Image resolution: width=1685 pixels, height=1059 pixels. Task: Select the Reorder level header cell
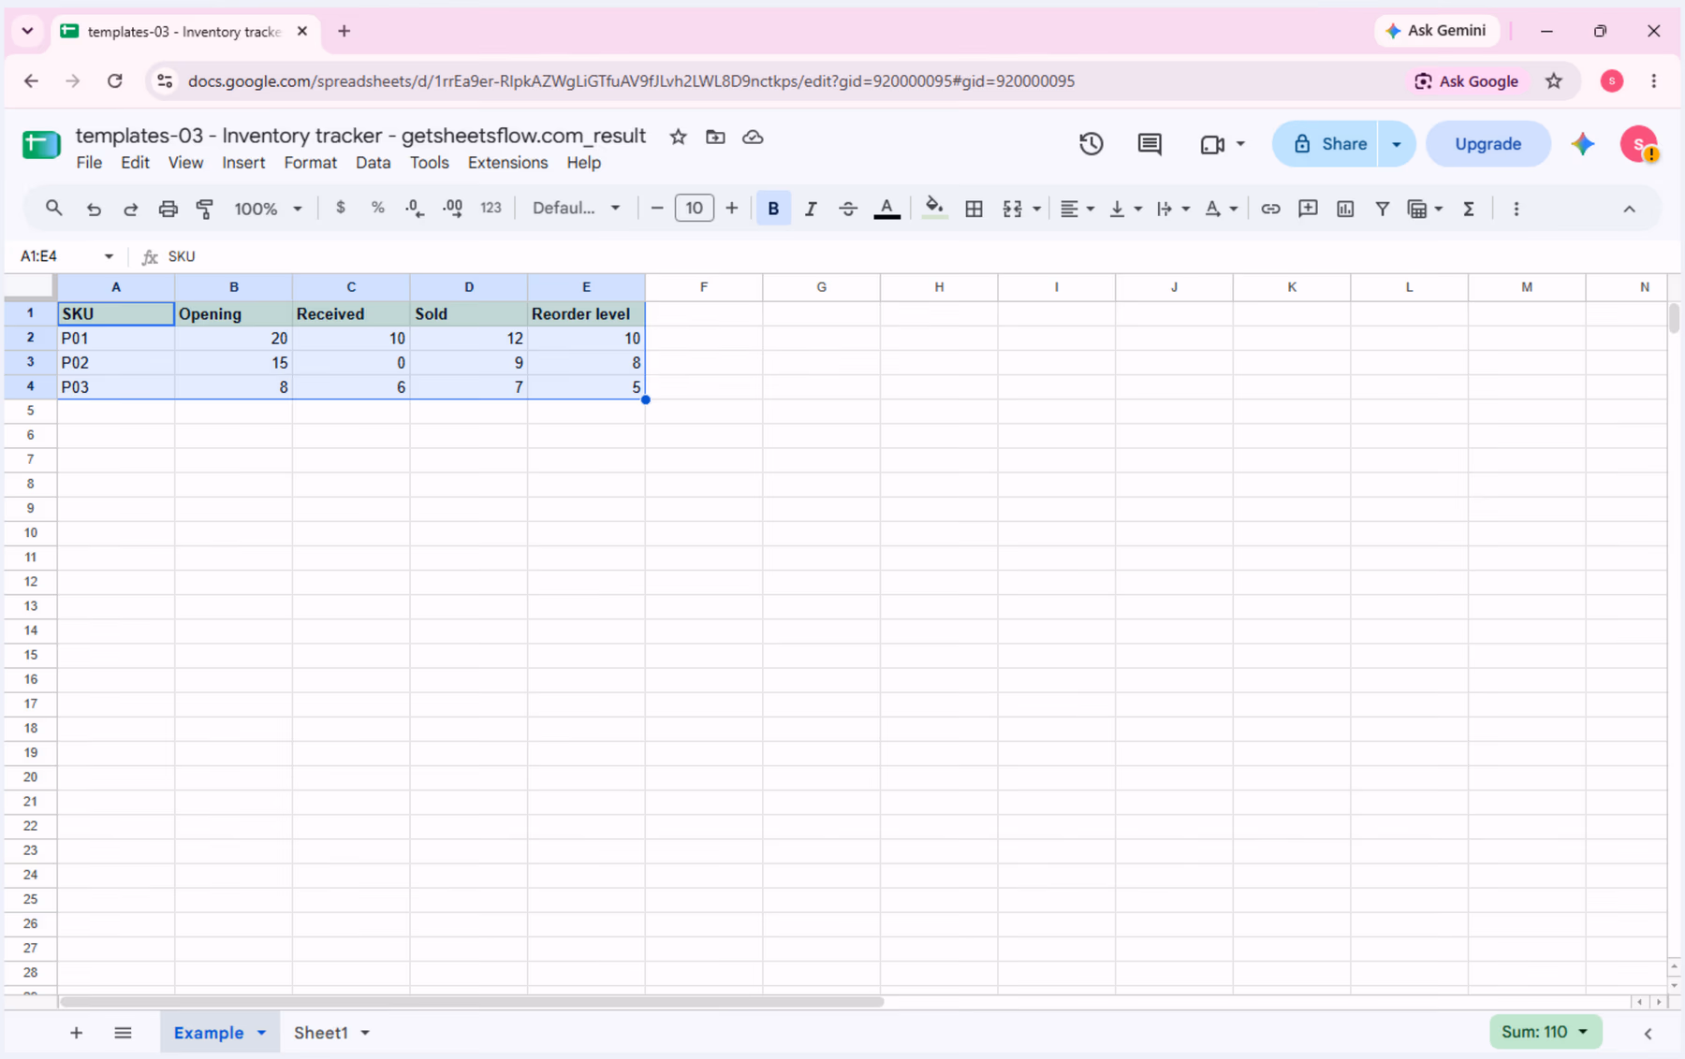pyautogui.click(x=586, y=313)
